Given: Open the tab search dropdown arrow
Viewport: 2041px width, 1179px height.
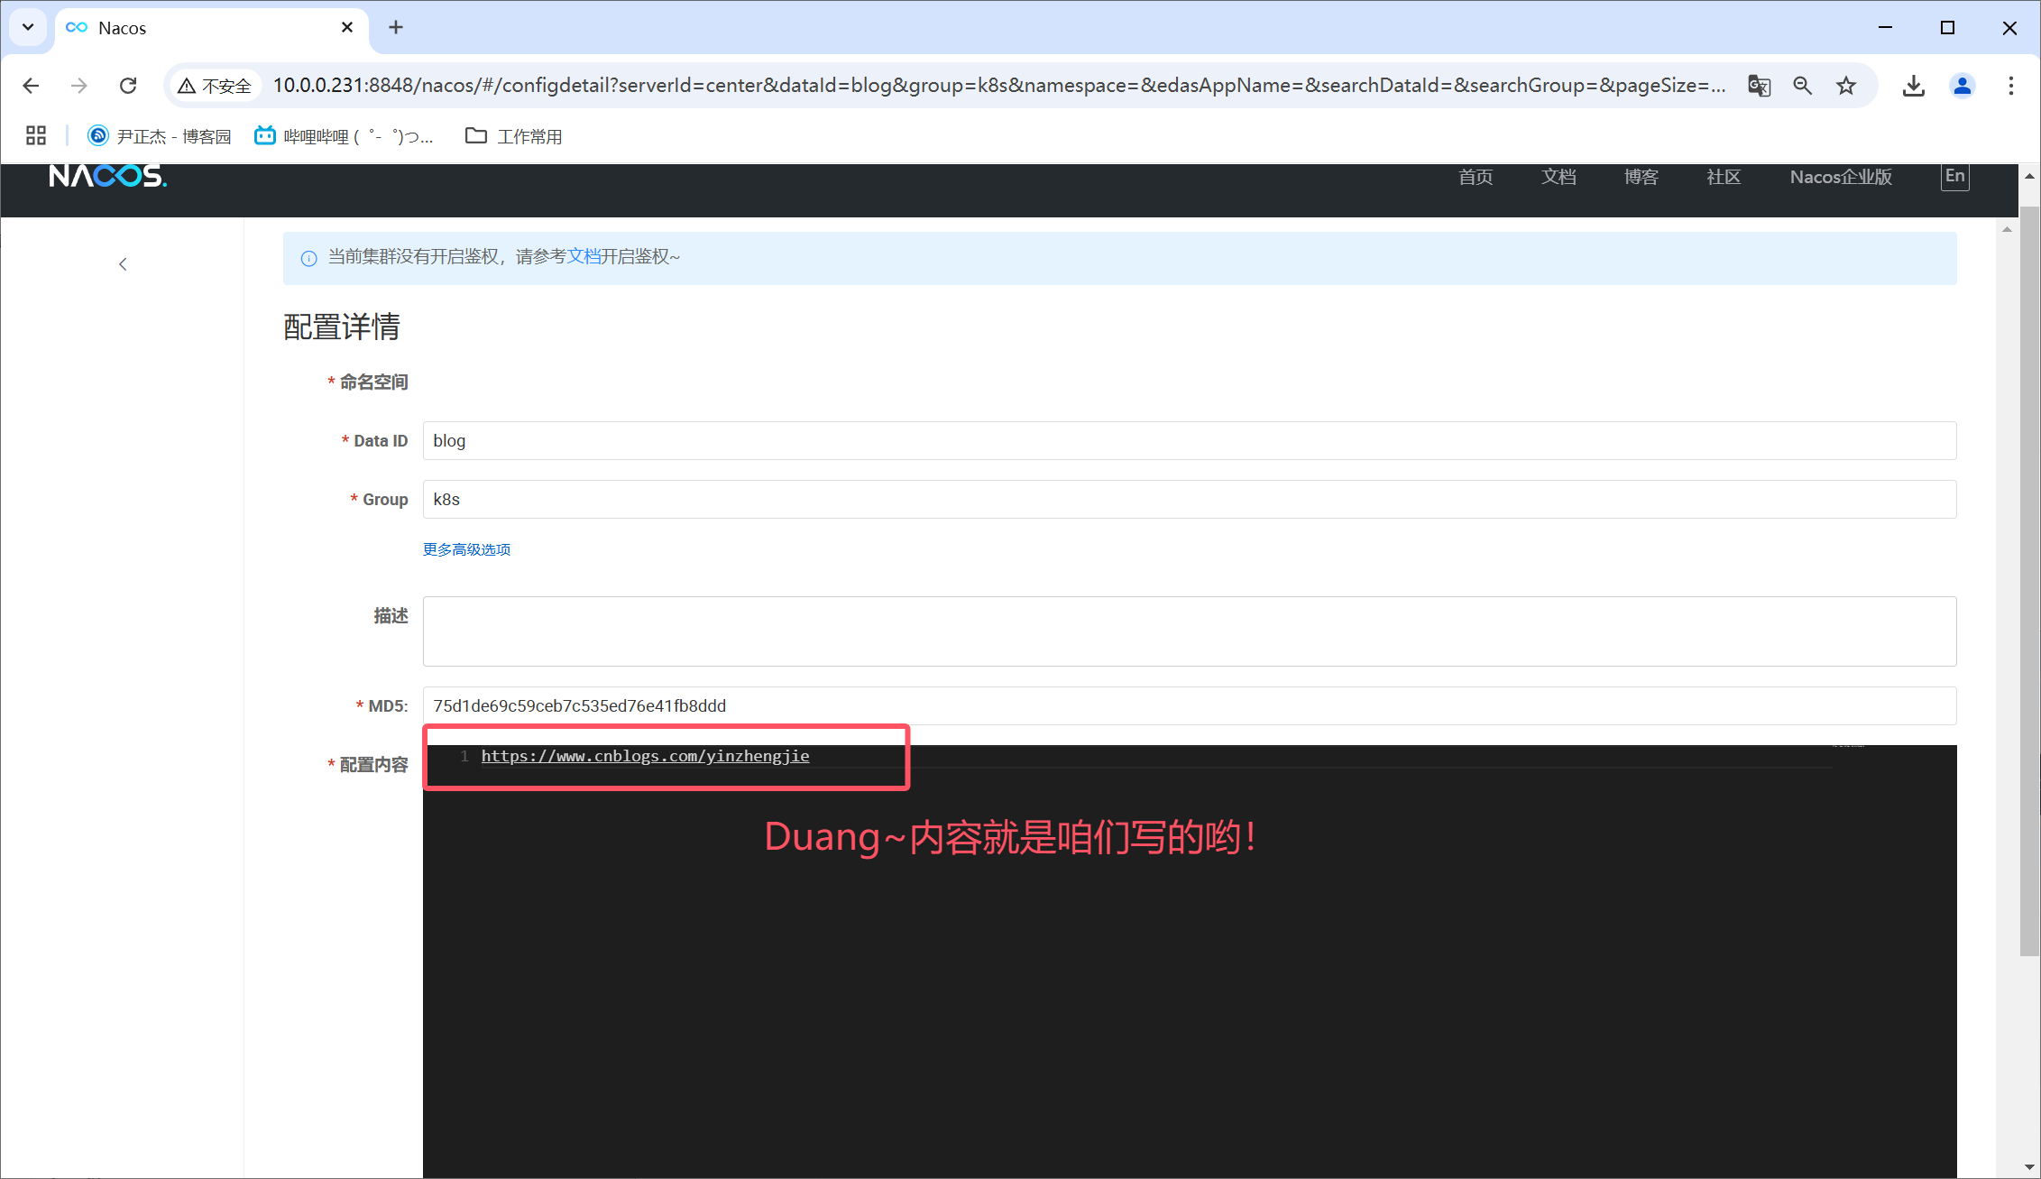Looking at the screenshot, I should coord(28,27).
